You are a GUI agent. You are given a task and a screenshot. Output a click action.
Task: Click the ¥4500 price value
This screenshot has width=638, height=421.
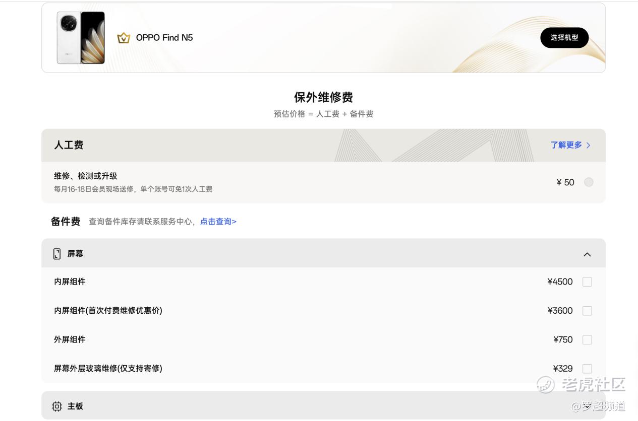[560, 282]
